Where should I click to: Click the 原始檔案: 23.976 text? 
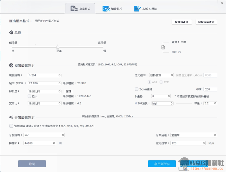tap(74, 83)
